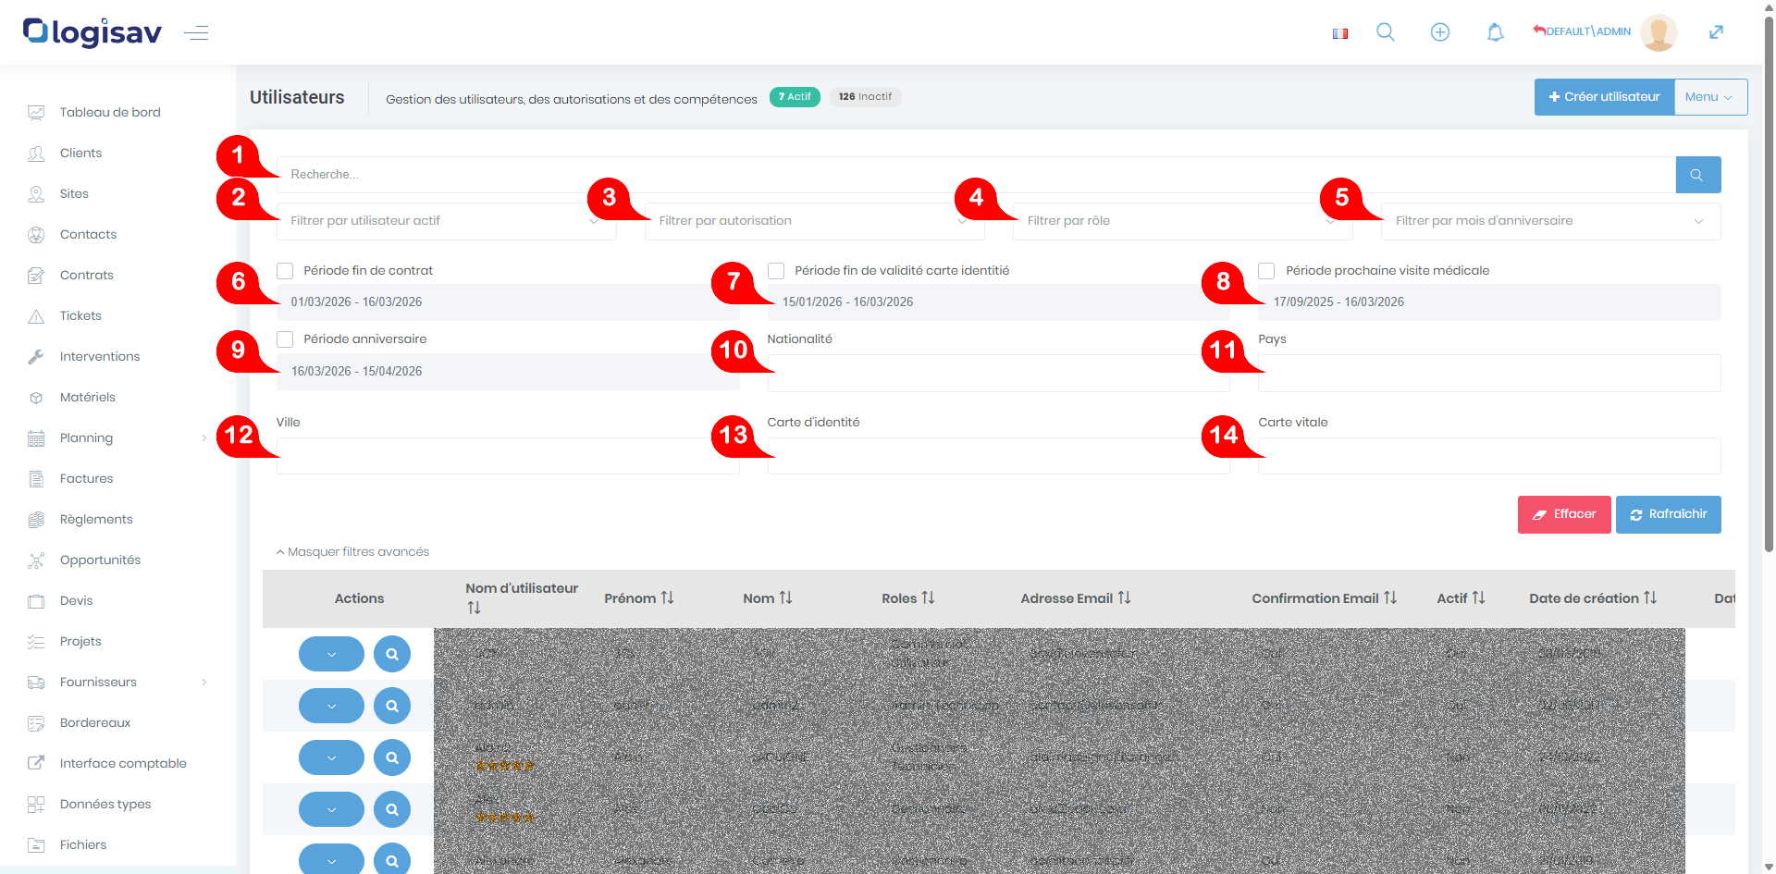Tick the Période anniversaire checkbox
The height and width of the screenshot is (874, 1776).
285,339
